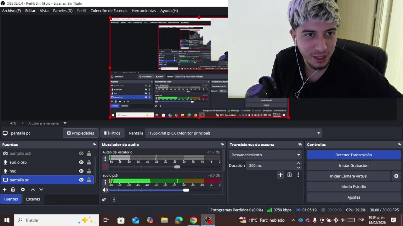
Task: Unmute Audio del escritorio speaker icon
Action: [x=105, y=167]
